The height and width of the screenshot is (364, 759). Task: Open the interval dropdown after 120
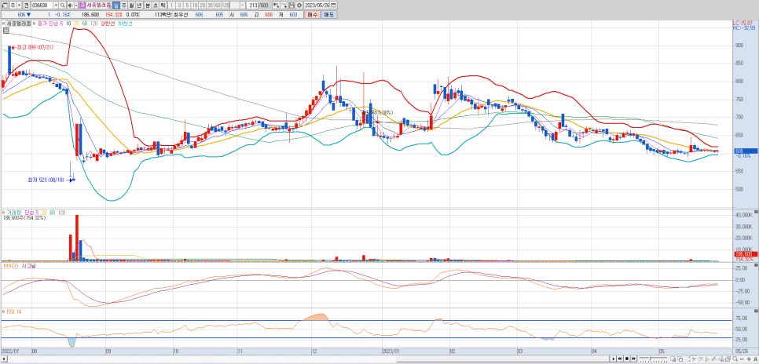click(243, 5)
